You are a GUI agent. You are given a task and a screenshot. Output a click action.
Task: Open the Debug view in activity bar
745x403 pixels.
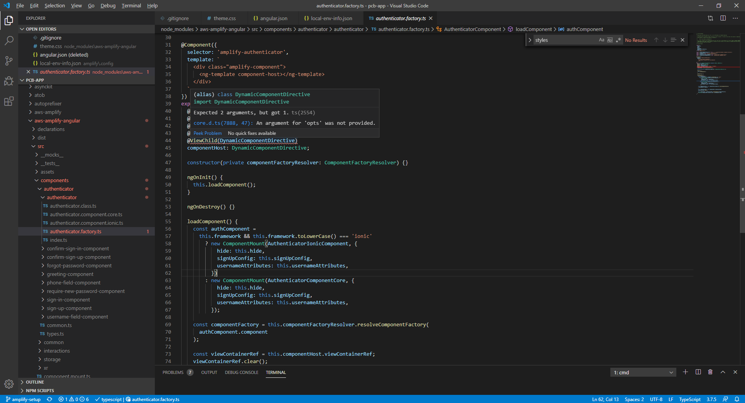tap(9, 81)
